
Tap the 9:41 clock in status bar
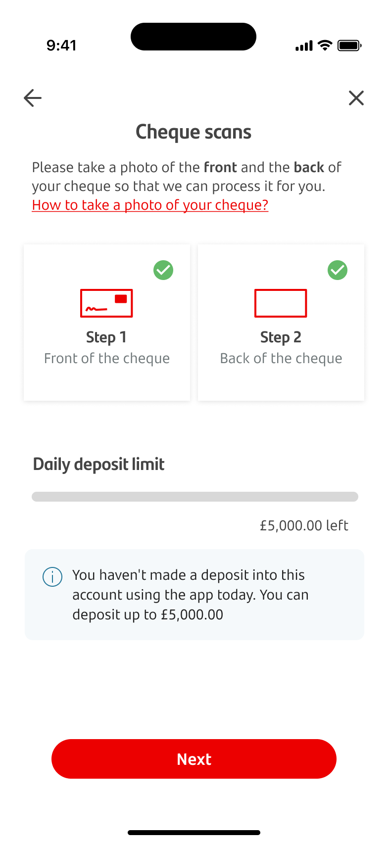pyautogui.click(x=61, y=46)
